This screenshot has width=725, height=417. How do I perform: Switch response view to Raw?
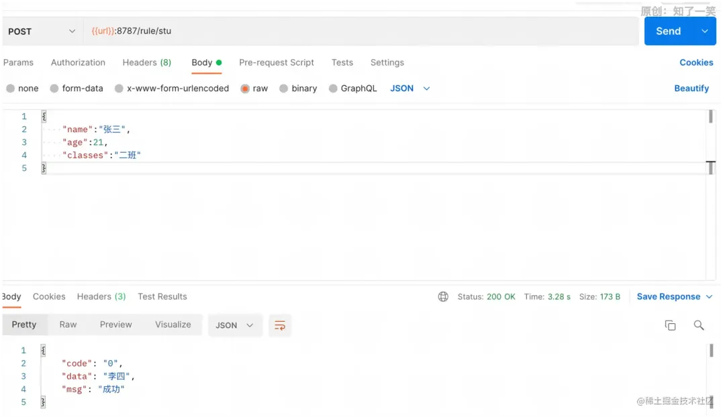[x=68, y=324]
